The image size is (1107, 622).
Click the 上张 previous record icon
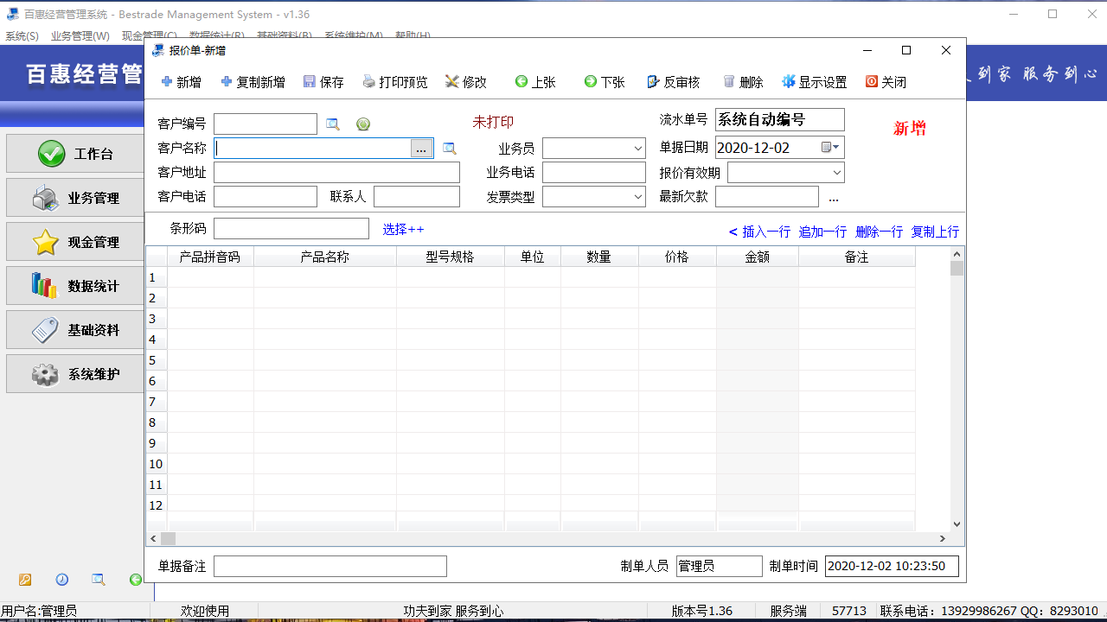pyautogui.click(x=534, y=82)
